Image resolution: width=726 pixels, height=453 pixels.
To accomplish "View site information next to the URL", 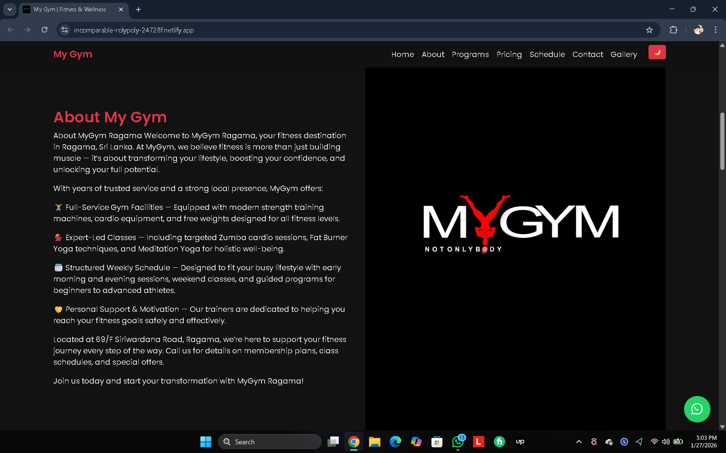I will (64, 30).
